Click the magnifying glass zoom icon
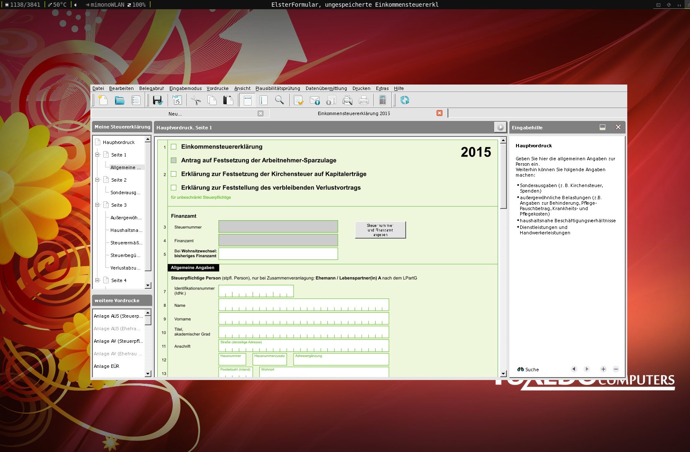The height and width of the screenshot is (452, 690). (x=279, y=100)
